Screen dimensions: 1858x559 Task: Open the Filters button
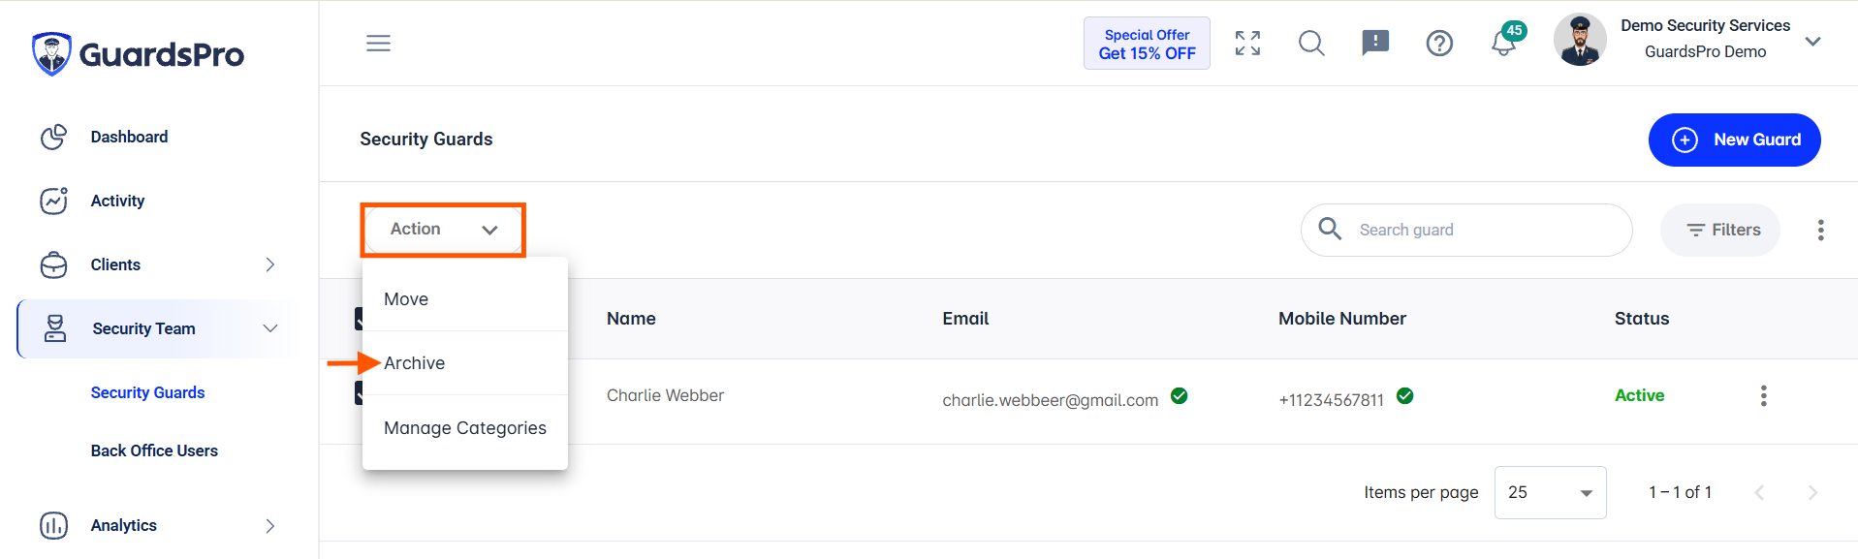1720,230
